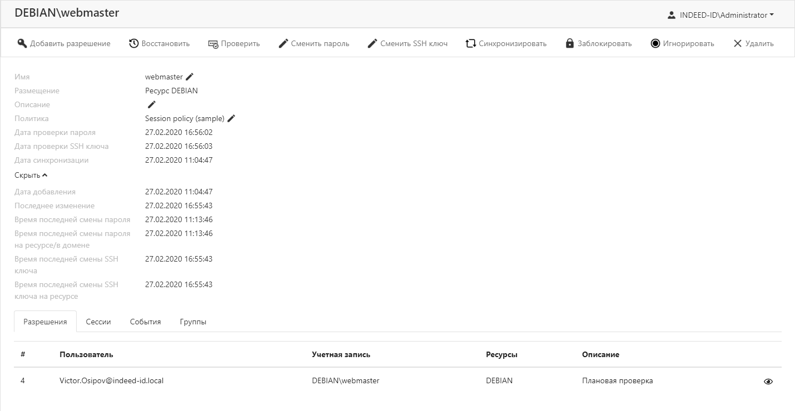The image size is (795, 411).
Task: Select the Группы tab
Action: tap(193, 322)
